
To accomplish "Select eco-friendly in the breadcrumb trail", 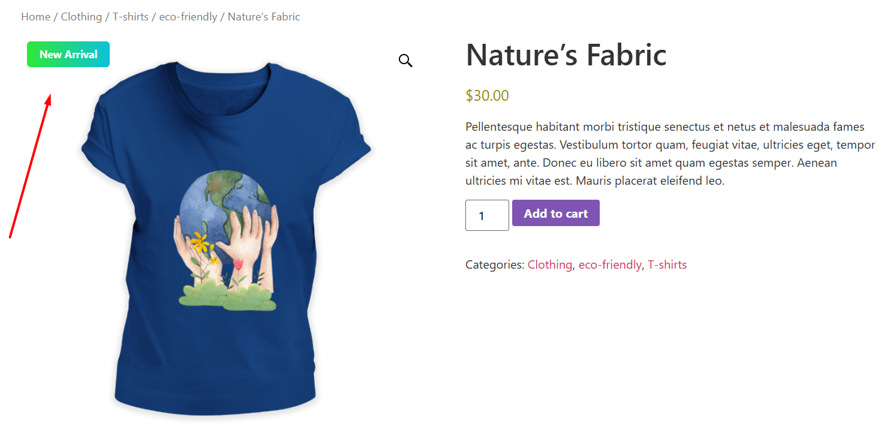I will (x=188, y=17).
